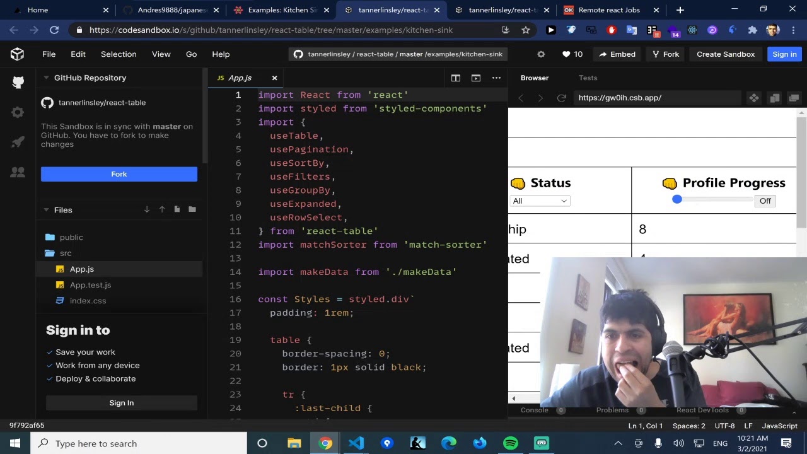Image resolution: width=807 pixels, height=454 pixels.
Task: Click the Embed button
Action: (x=617, y=54)
